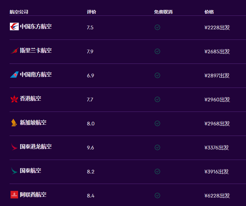Click the ¥2685出发 price
The height and width of the screenshot is (206, 246).
[x=217, y=51]
